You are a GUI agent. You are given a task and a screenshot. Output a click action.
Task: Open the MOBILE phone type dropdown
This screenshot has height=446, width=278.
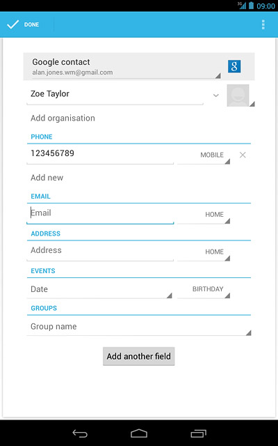[204, 155]
